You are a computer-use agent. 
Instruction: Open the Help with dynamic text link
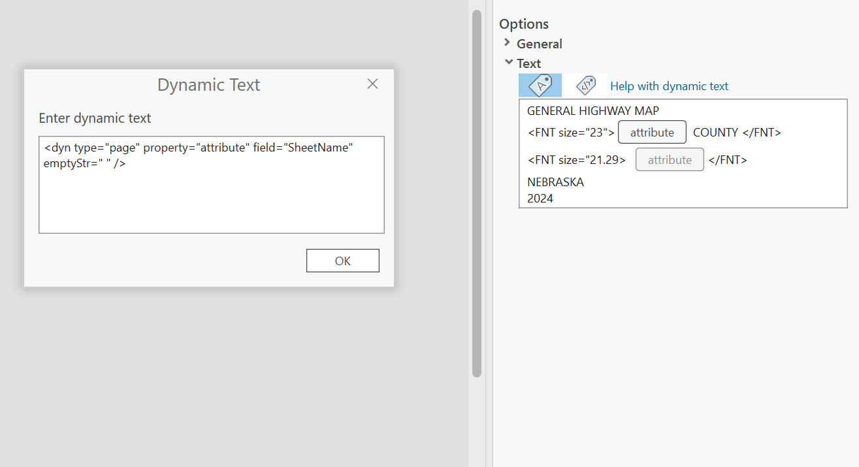point(669,86)
